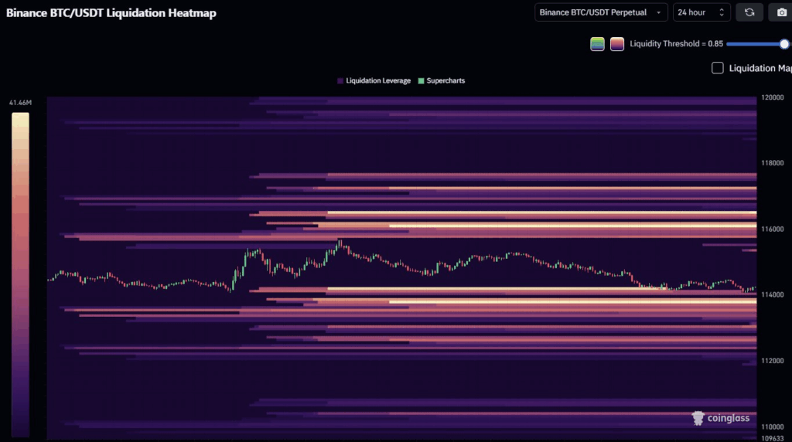Click the Liquidity Threshold slider track
Viewport: 792px width, 442px height.
(x=755, y=44)
